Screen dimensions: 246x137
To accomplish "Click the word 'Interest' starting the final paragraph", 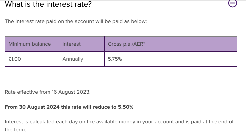I will (14, 122).
